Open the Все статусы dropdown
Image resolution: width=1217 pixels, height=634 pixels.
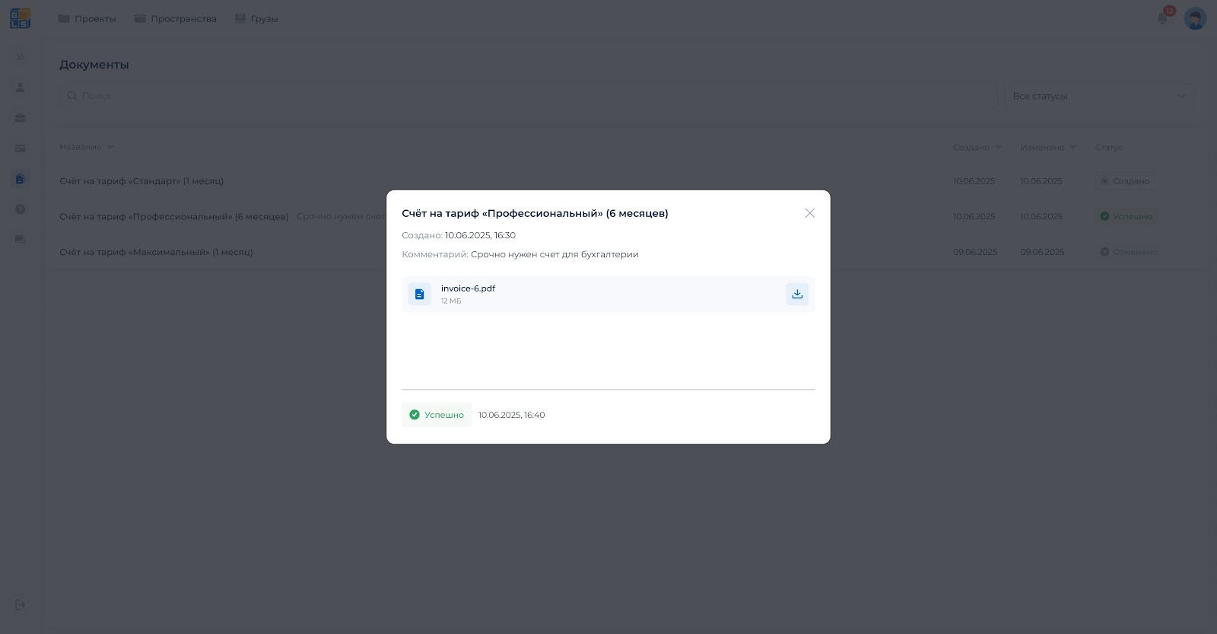[x=1099, y=96]
